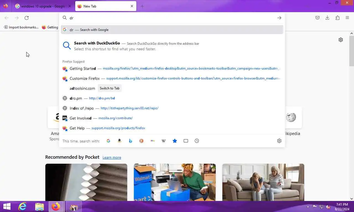Click the go arrow in address bar

[x=279, y=18]
